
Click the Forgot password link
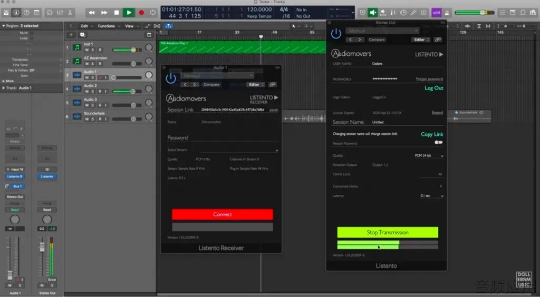coord(429,79)
